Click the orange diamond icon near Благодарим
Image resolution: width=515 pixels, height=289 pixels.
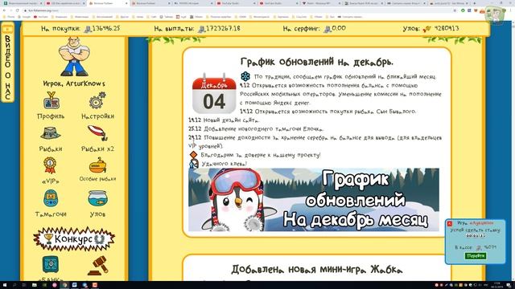pos(193,154)
